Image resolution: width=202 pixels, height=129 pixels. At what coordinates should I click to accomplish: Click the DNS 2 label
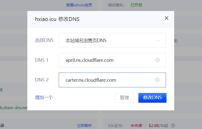click(42, 80)
